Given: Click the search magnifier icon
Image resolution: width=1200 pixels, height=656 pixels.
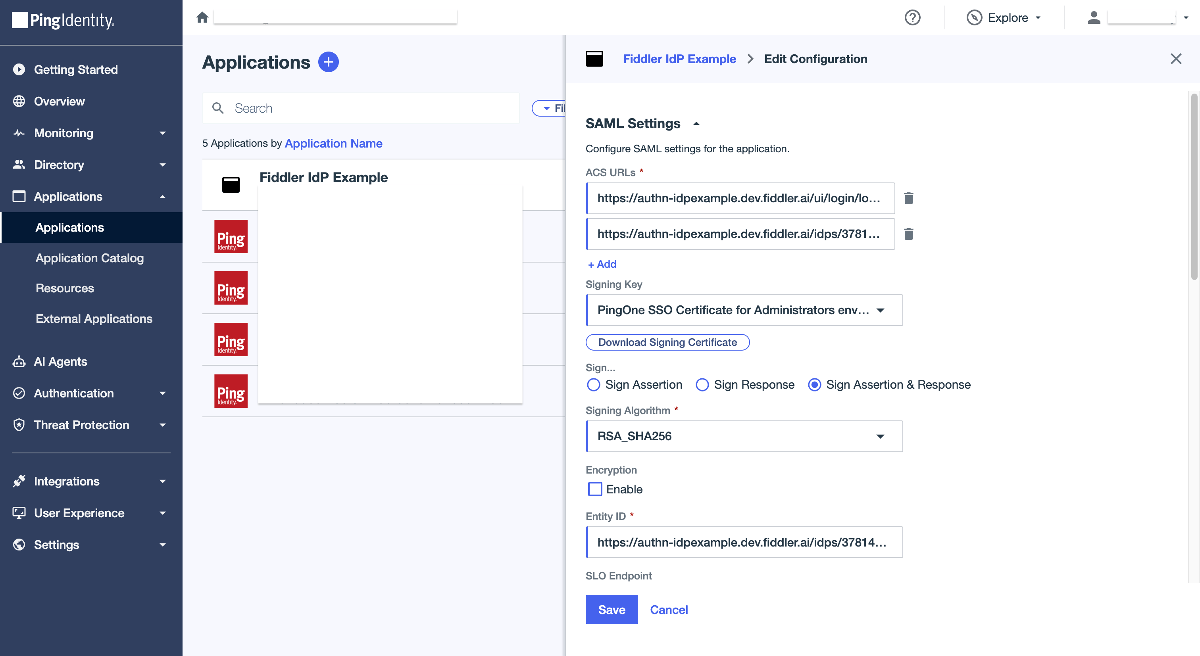Looking at the screenshot, I should 217,108.
